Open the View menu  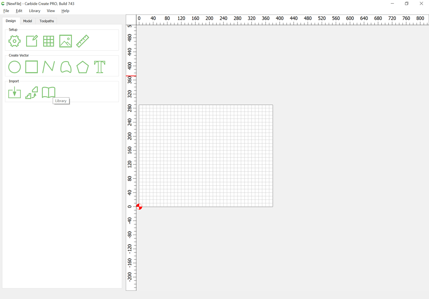click(51, 11)
